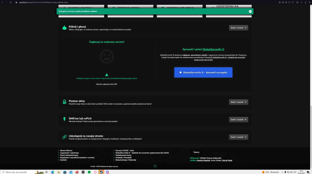Open 'Artykuły i Poradniki' footer link

click(123, 157)
